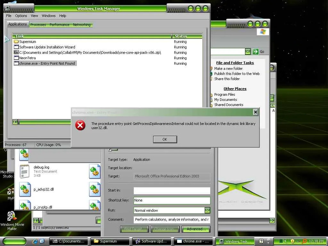This screenshot has height=246, width=328.
Task: Open Program Files under Other Places
Action: (225, 94)
